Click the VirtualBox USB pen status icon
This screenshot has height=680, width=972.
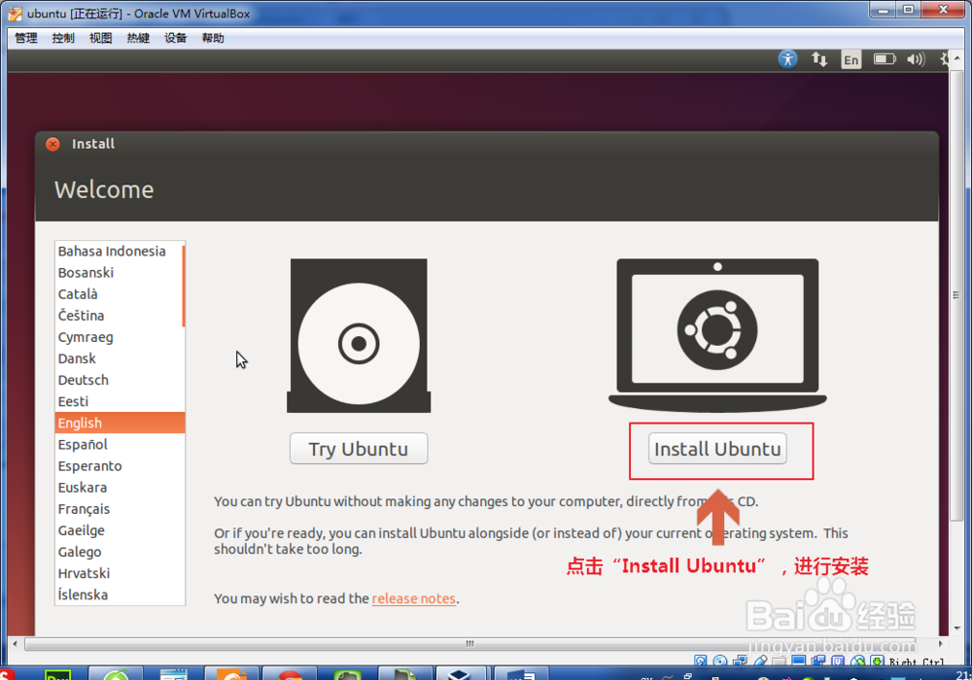pos(761,661)
